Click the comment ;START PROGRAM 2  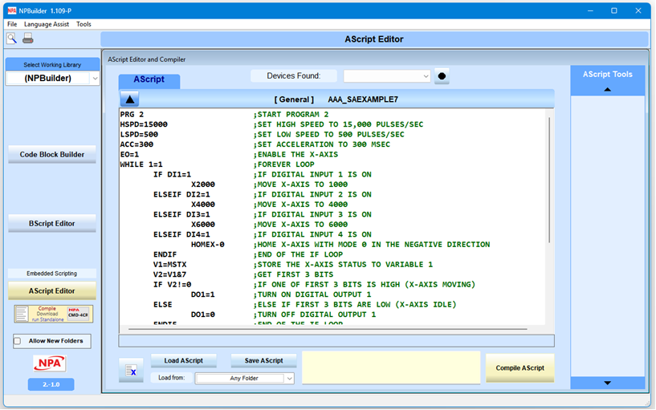click(291, 115)
